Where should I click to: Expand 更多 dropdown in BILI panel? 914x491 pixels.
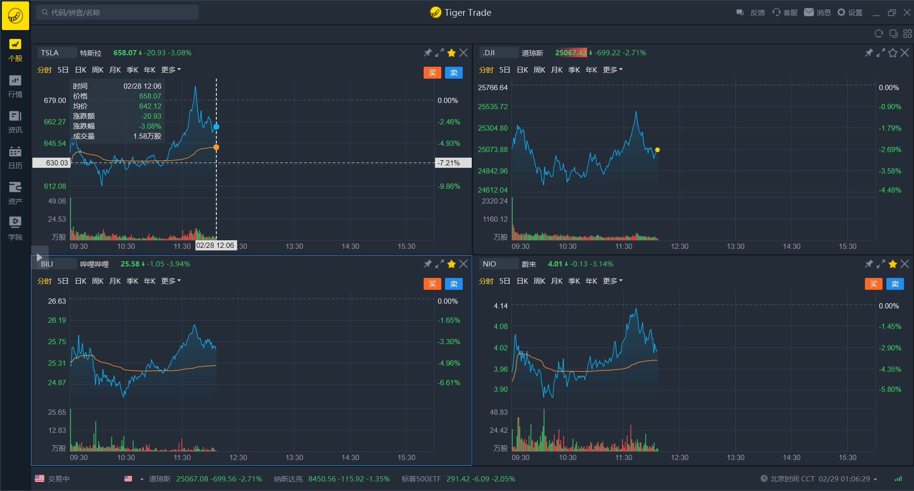pos(171,281)
